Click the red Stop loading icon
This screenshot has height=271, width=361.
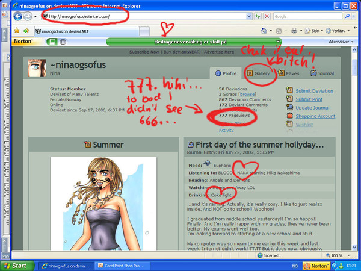(267, 16)
